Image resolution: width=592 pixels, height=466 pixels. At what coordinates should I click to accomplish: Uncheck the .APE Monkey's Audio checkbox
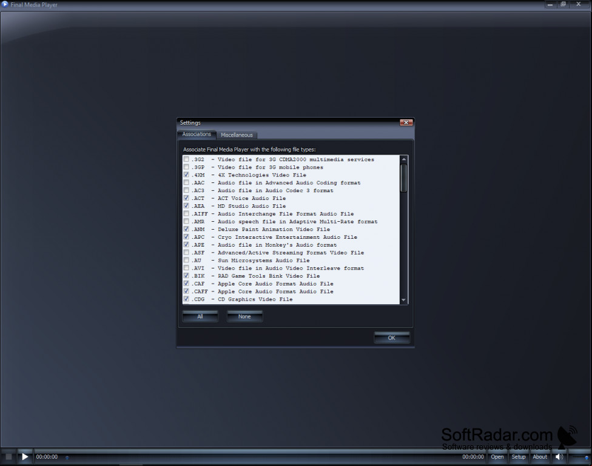point(186,244)
